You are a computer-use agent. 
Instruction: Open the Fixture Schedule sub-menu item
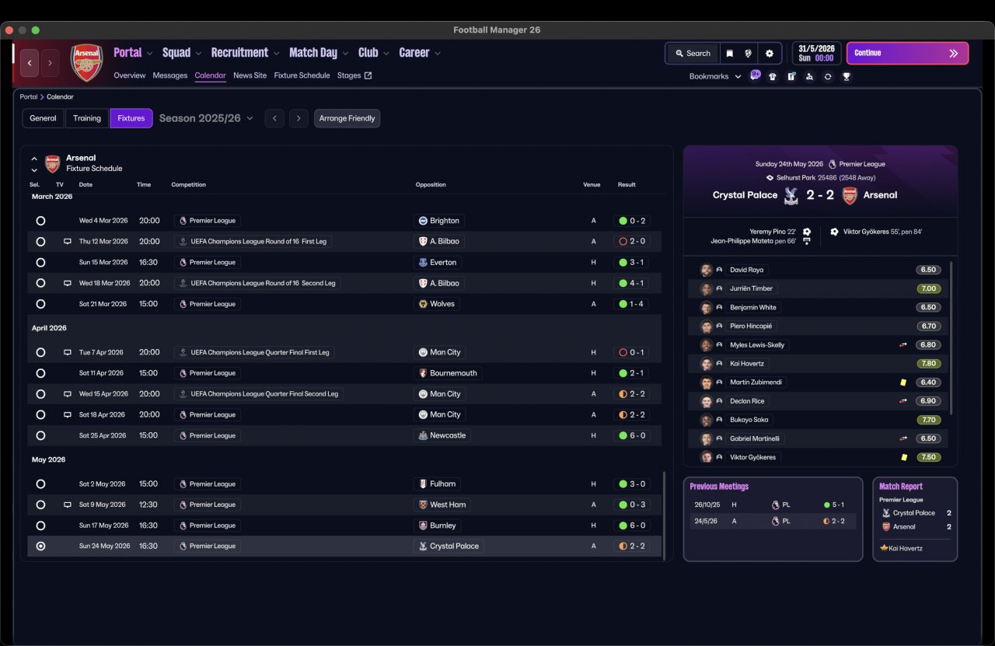[x=302, y=75]
